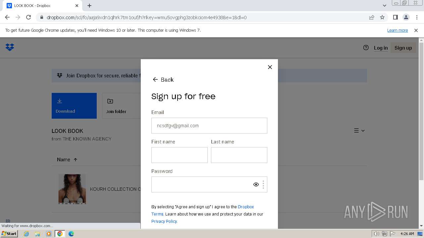Click the Action Center flag icon

pos(392,234)
